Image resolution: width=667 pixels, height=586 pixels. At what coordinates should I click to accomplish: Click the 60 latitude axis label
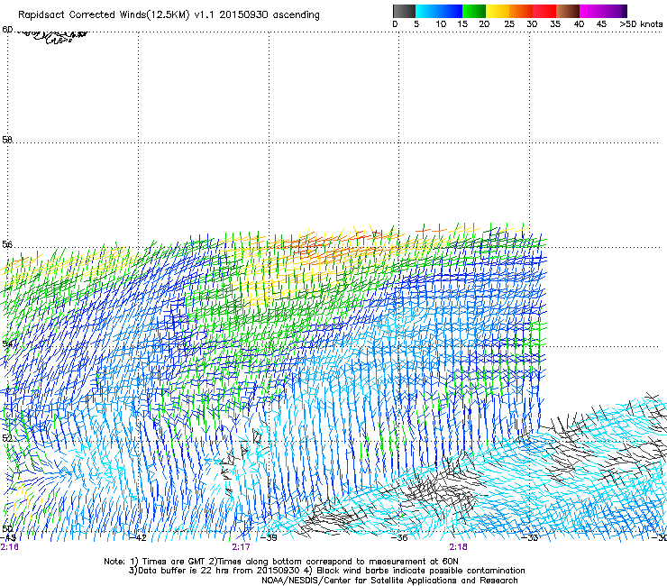click(7, 30)
